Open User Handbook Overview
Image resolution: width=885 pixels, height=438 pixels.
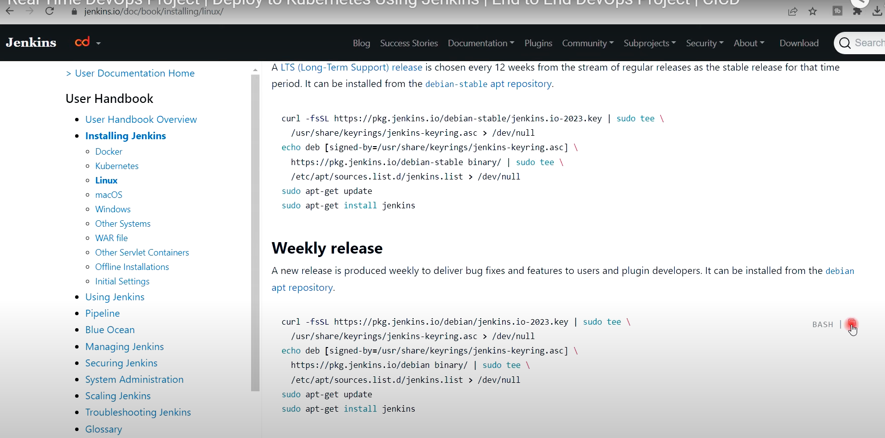point(141,119)
